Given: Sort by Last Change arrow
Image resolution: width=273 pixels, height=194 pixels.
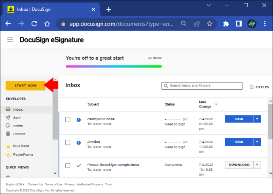Looking at the screenshot, I should [216, 104].
